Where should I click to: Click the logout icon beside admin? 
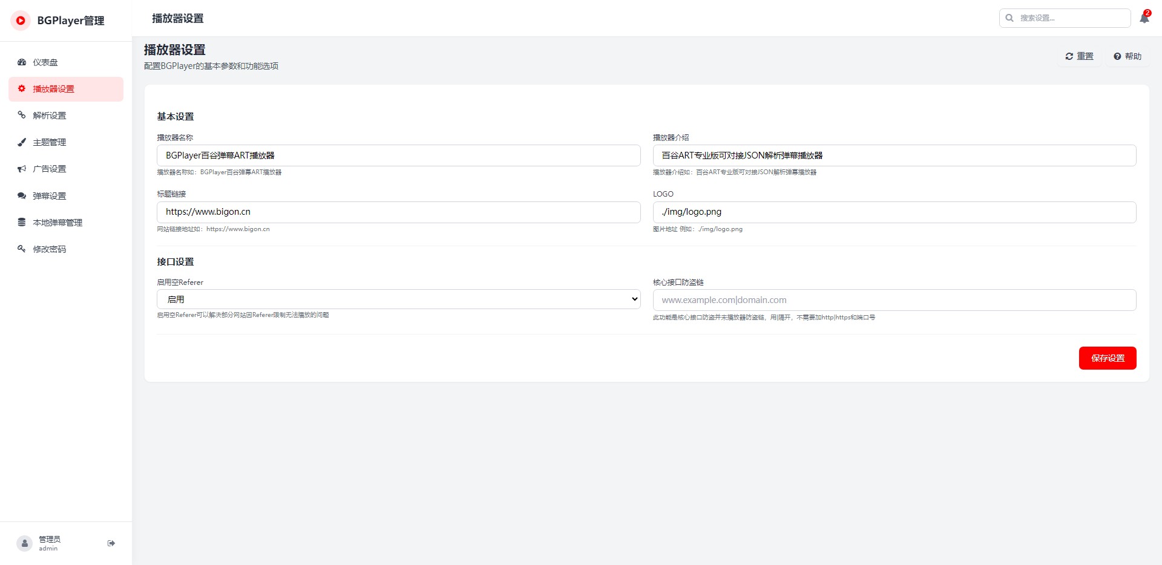pyautogui.click(x=111, y=543)
